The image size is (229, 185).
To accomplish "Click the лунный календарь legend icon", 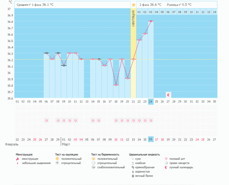I will click(166, 167).
